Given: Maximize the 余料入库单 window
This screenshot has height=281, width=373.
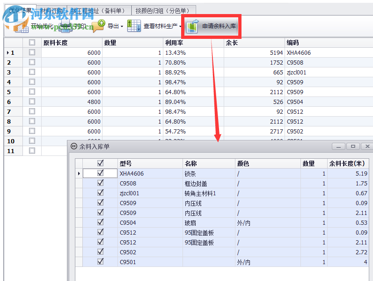Looking at the screenshot, I should point(353,147).
